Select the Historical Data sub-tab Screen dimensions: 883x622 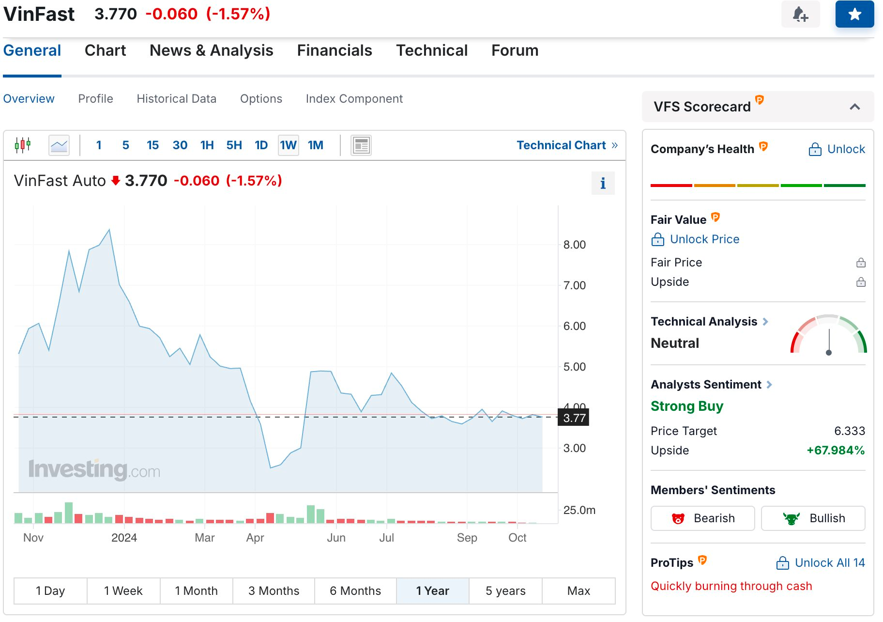click(x=176, y=99)
